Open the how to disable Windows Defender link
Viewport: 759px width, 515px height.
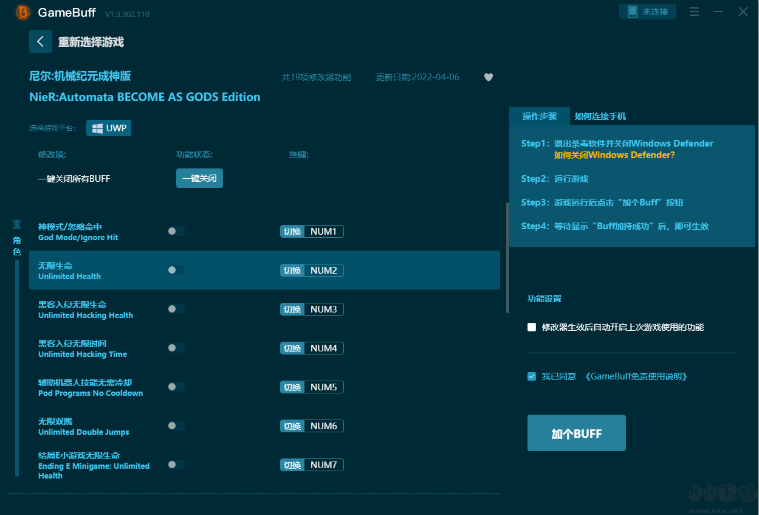(614, 155)
